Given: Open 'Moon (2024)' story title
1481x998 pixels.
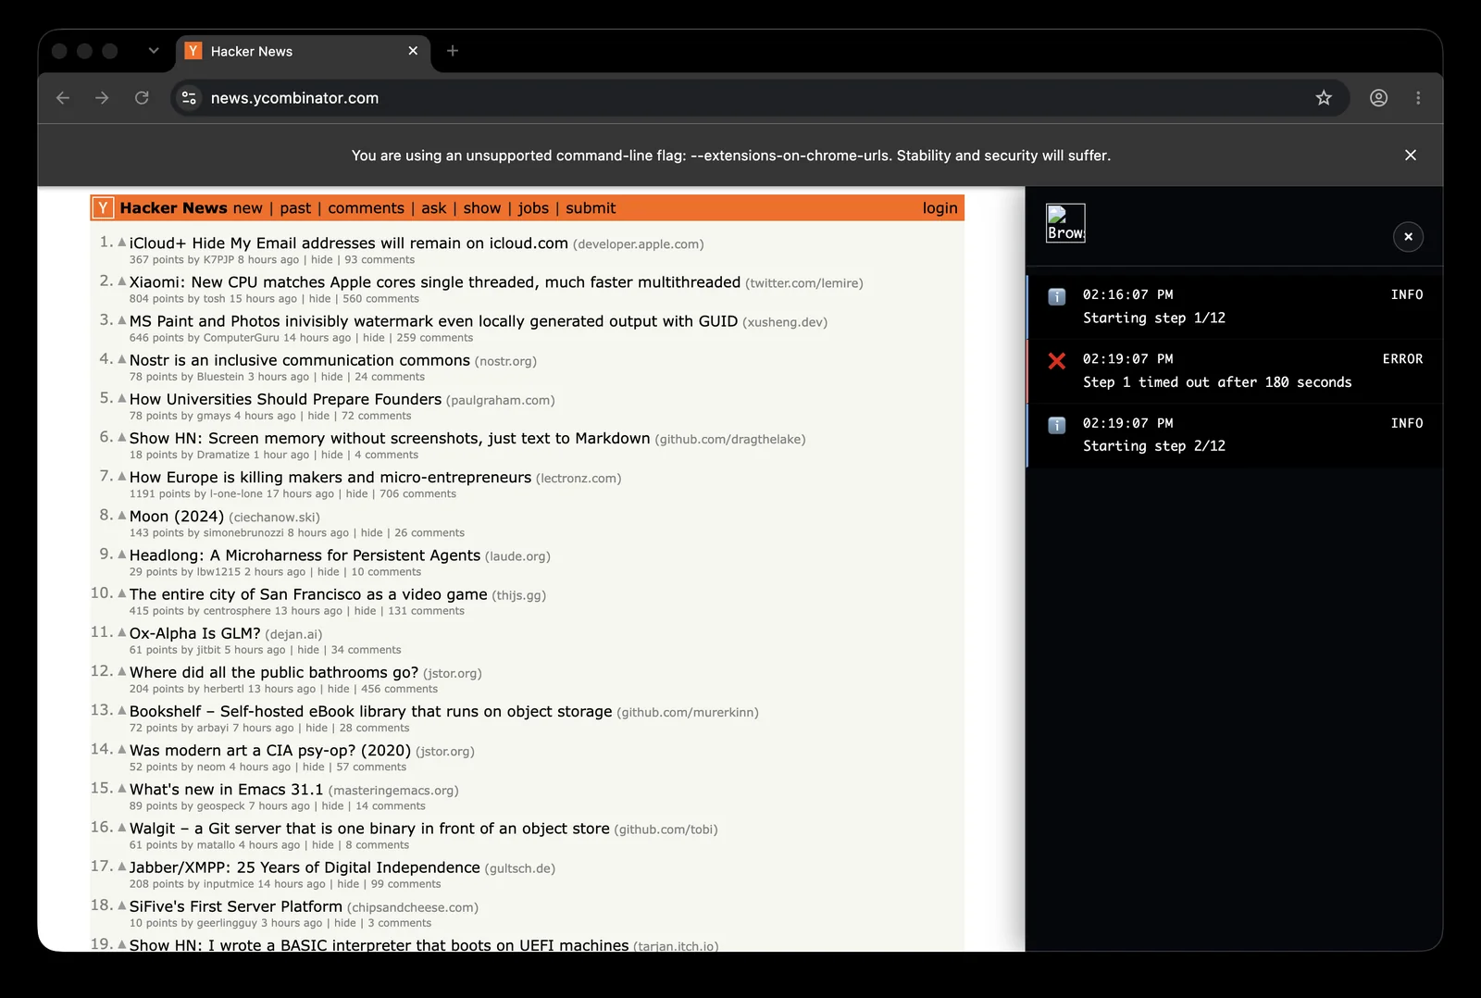Looking at the screenshot, I should coord(177,517).
